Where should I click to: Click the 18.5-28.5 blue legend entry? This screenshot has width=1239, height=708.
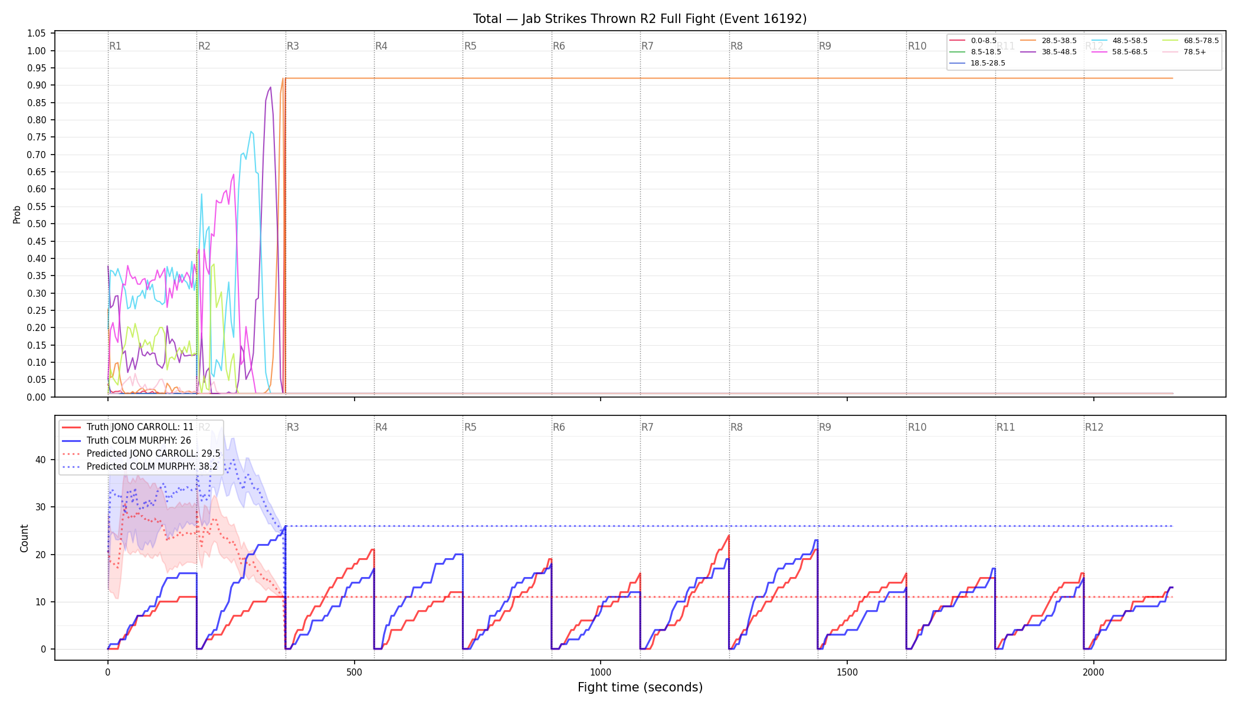pyautogui.click(x=978, y=63)
